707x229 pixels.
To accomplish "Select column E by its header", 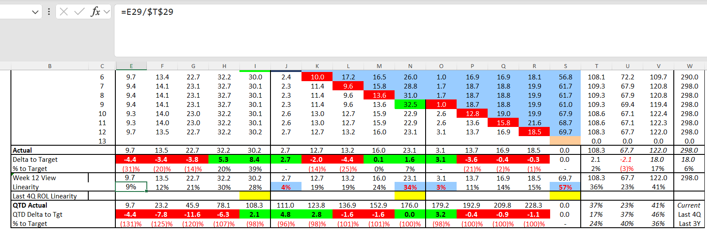I will tap(131, 66).
